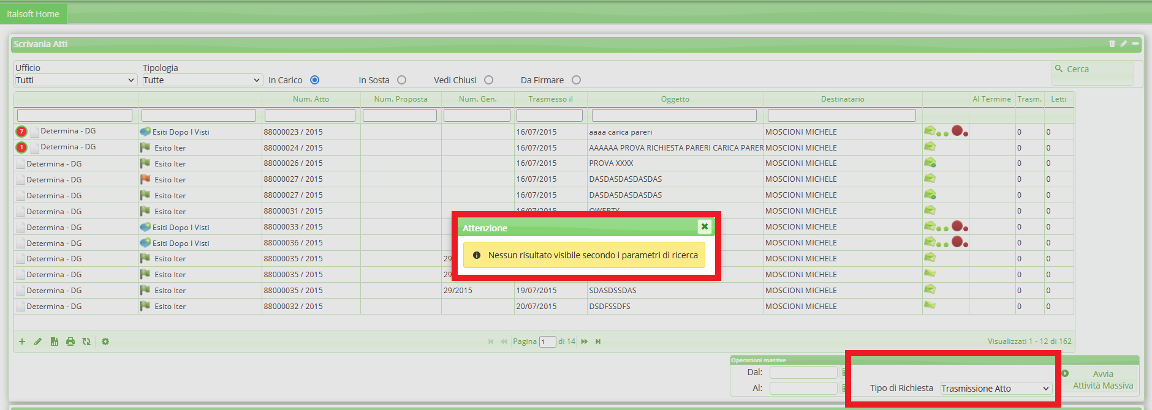Click the refresh grid icon

[x=86, y=341]
